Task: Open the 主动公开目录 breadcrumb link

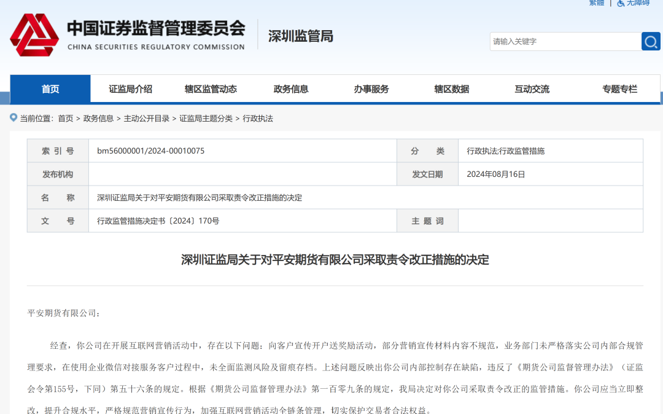Action: (x=147, y=119)
